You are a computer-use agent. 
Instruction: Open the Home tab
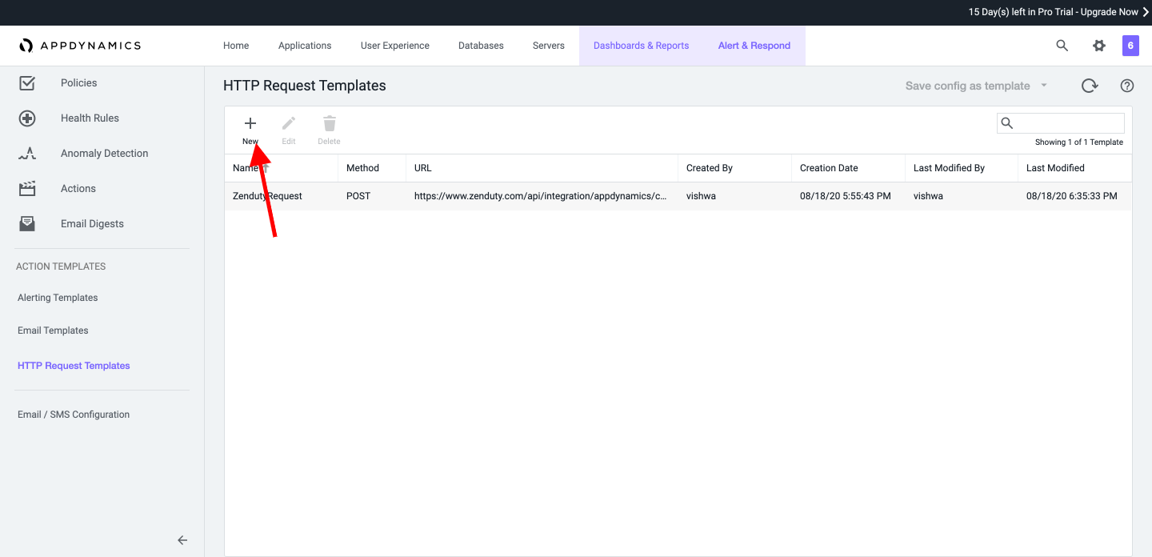pos(236,46)
